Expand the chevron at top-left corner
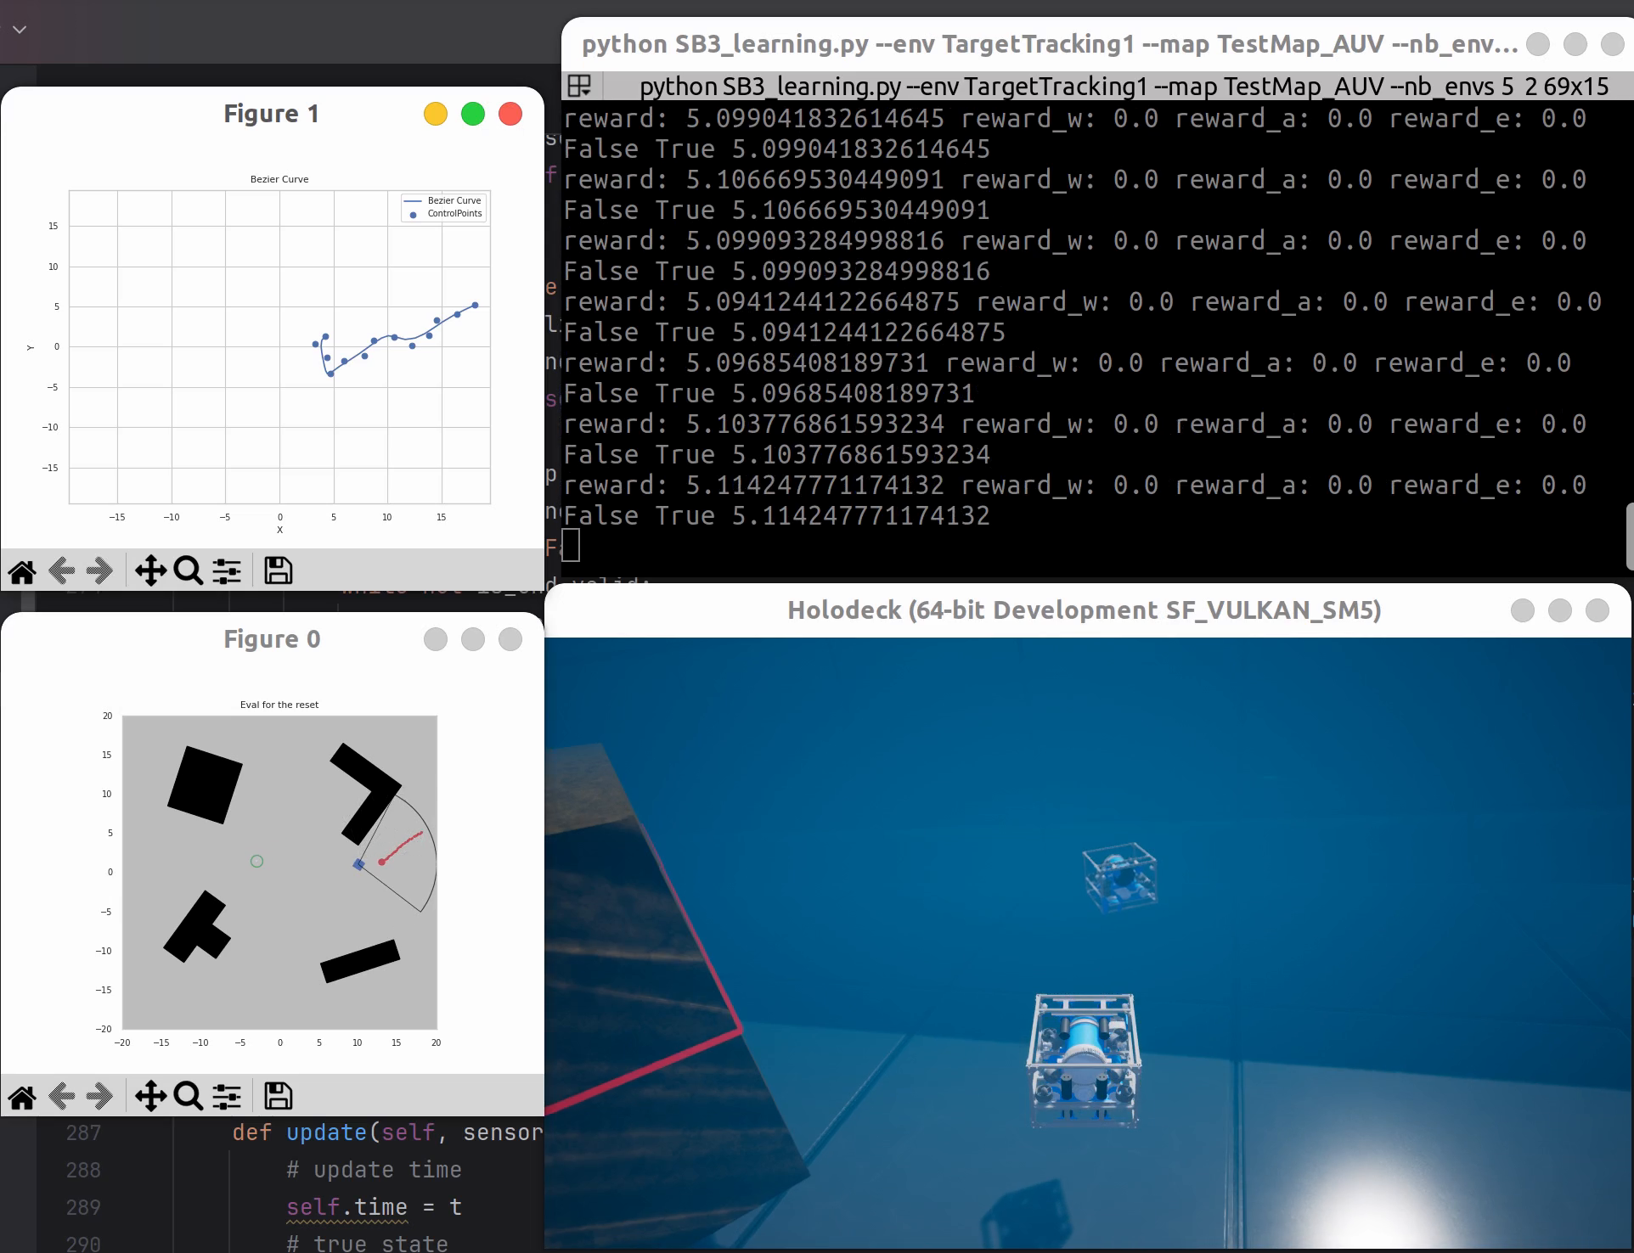 (20, 30)
